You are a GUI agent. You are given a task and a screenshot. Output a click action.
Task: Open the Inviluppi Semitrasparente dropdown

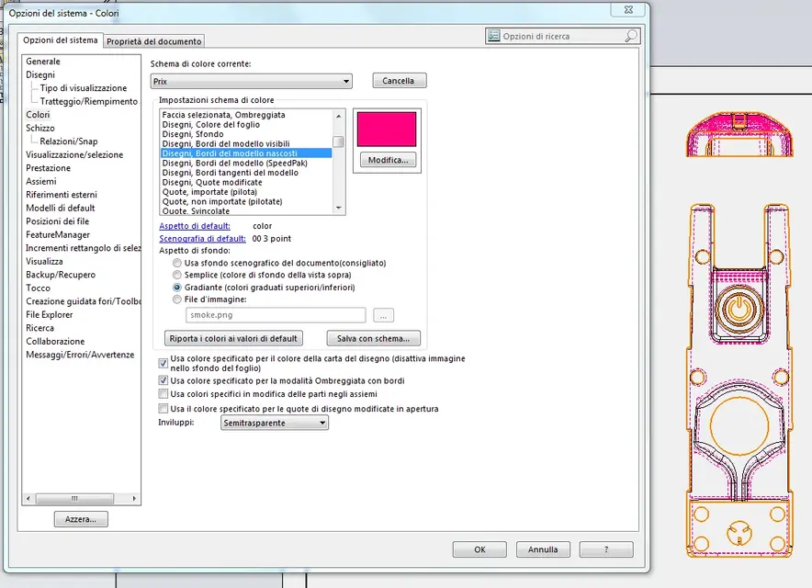click(275, 423)
